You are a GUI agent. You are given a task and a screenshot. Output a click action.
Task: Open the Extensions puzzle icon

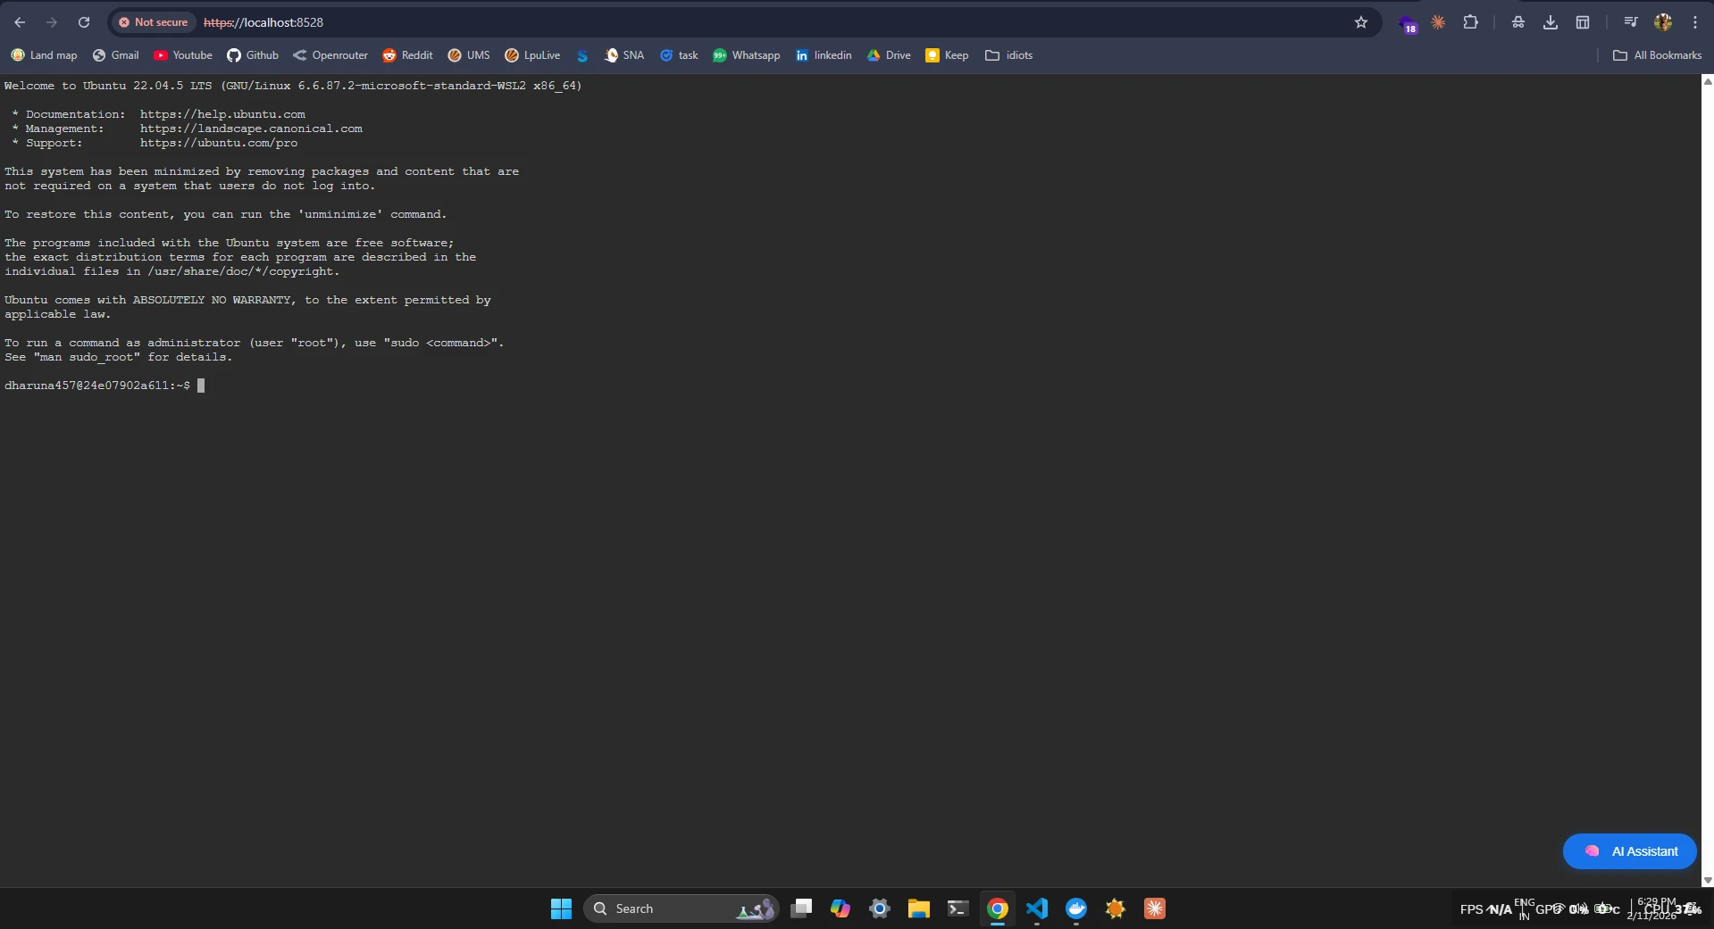(x=1470, y=22)
